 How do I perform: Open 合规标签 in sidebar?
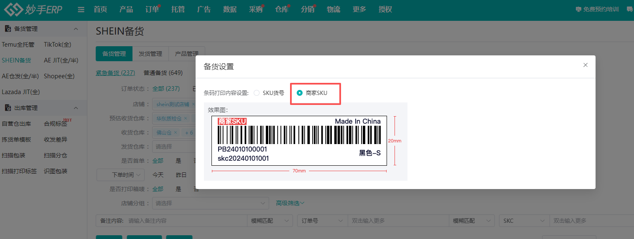tap(56, 124)
